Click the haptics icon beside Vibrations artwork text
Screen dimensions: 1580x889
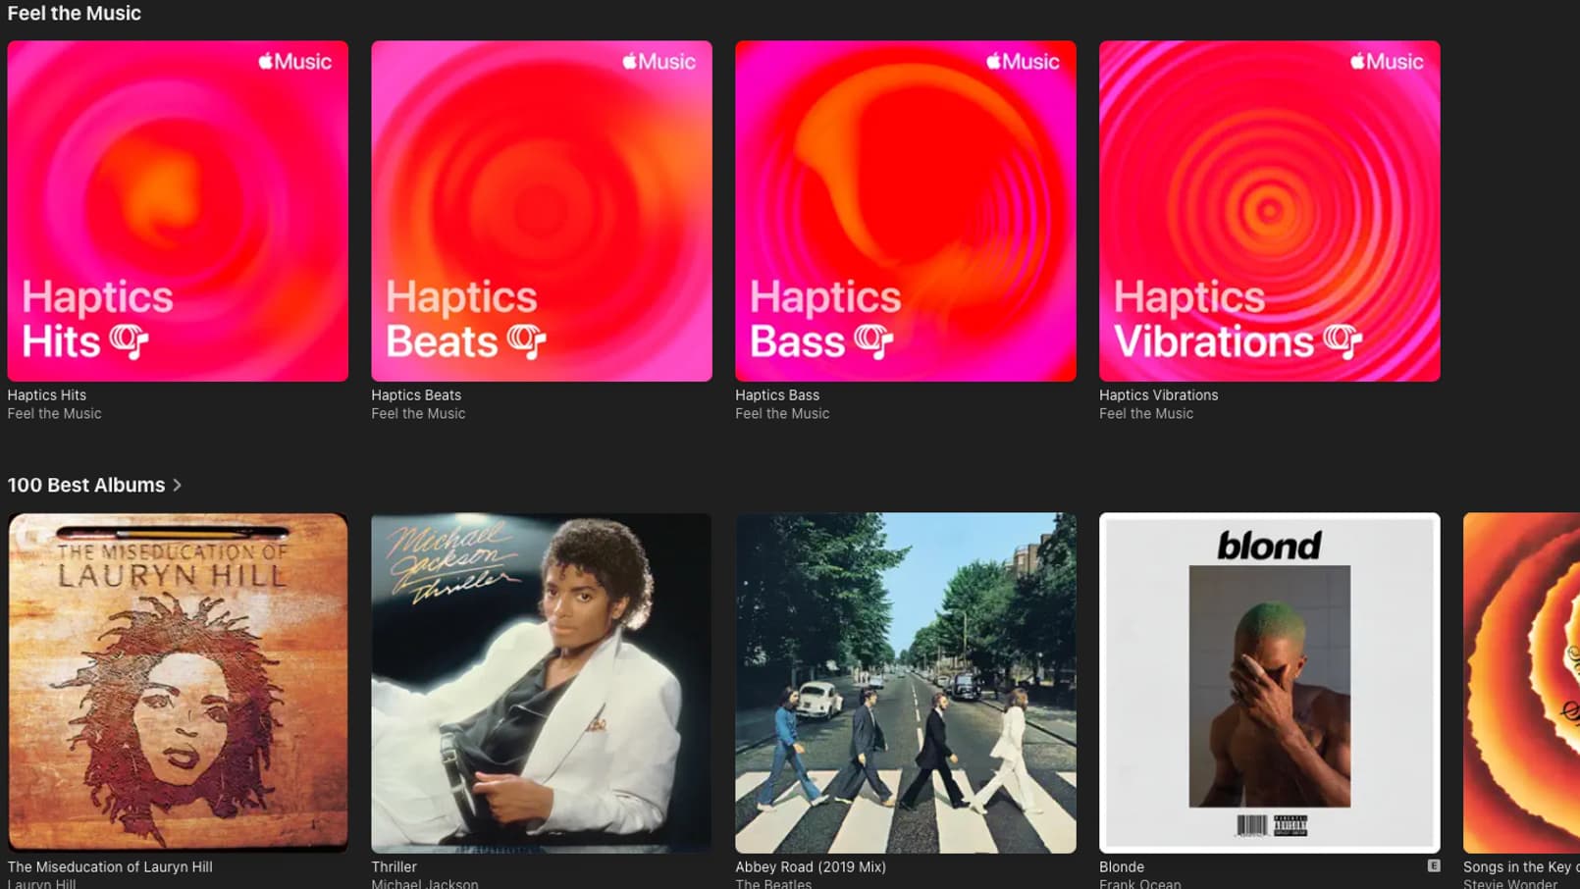(1342, 340)
